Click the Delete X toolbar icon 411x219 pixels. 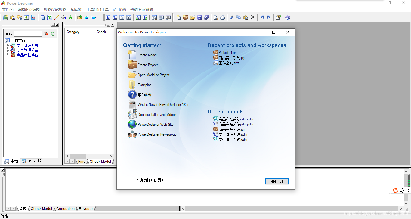coord(252,17)
